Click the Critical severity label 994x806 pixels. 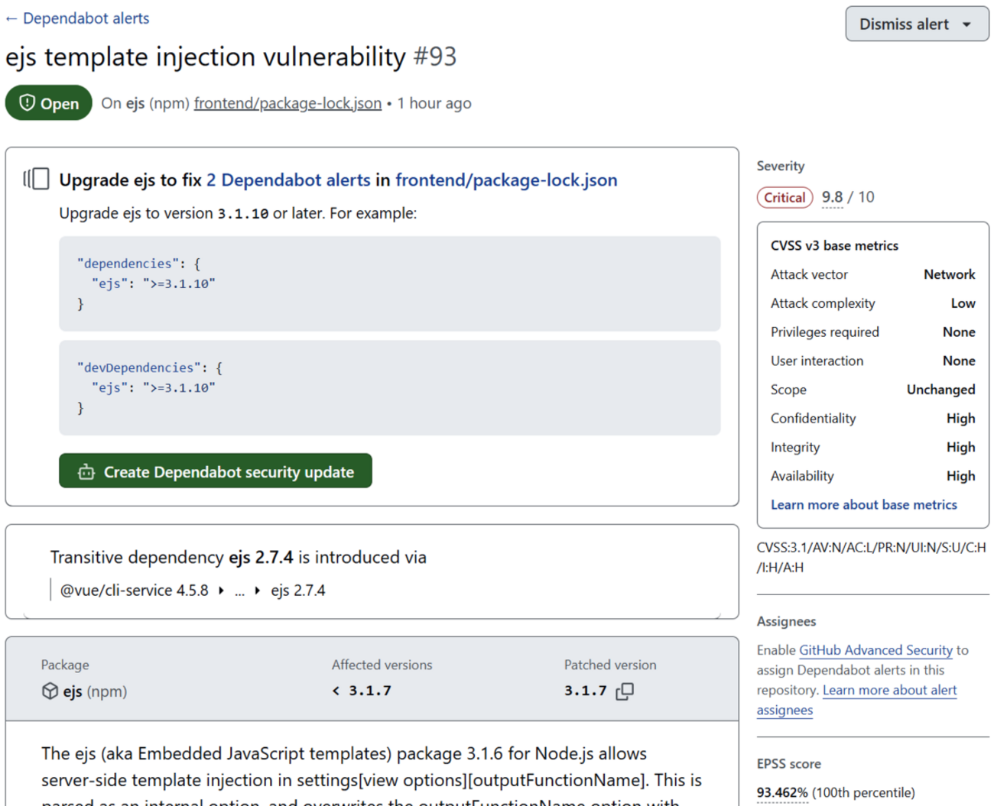pyautogui.click(x=784, y=197)
